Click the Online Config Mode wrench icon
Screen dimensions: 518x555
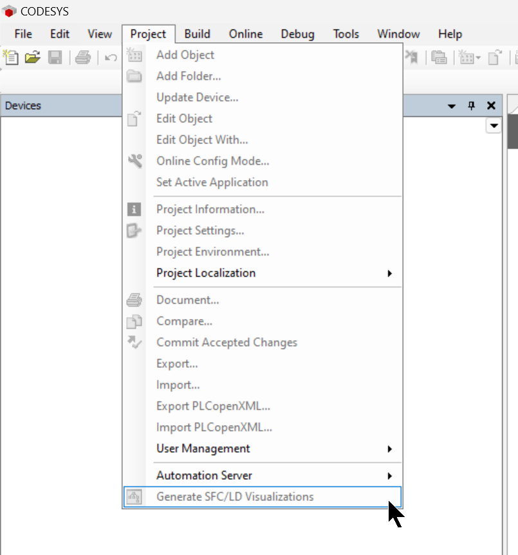[134, 161]
